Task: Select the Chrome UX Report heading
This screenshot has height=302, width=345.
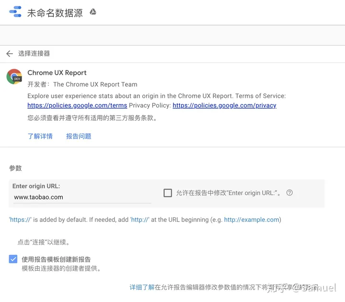Action: [57, 73]
